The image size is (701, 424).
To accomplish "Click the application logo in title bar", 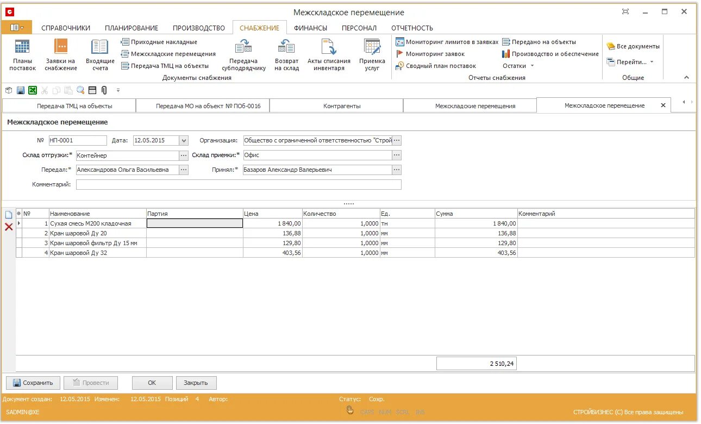I will [x=10, y=12].
